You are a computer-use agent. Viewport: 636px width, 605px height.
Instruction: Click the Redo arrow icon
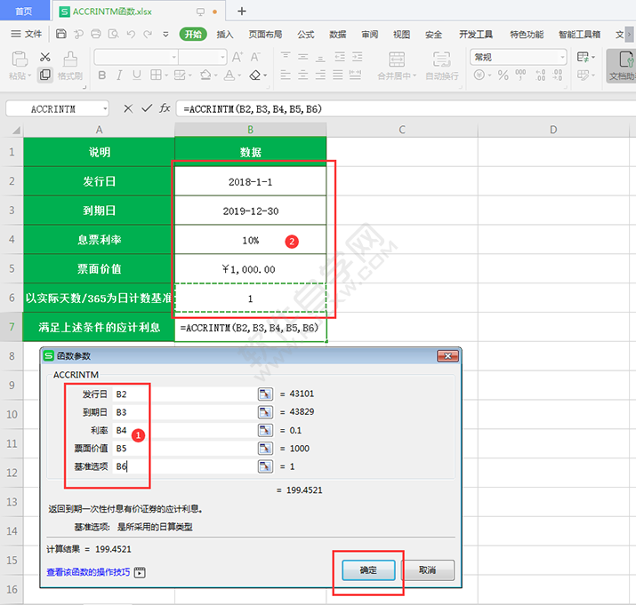pyautogui.click(x=148, y=34)
